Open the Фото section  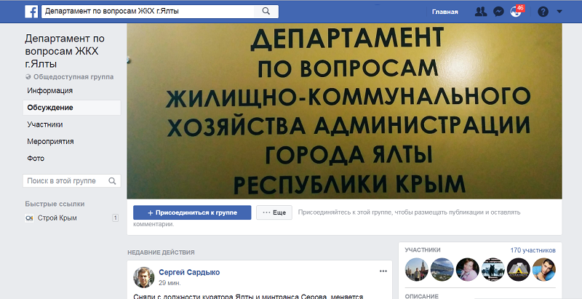[36, 159]
